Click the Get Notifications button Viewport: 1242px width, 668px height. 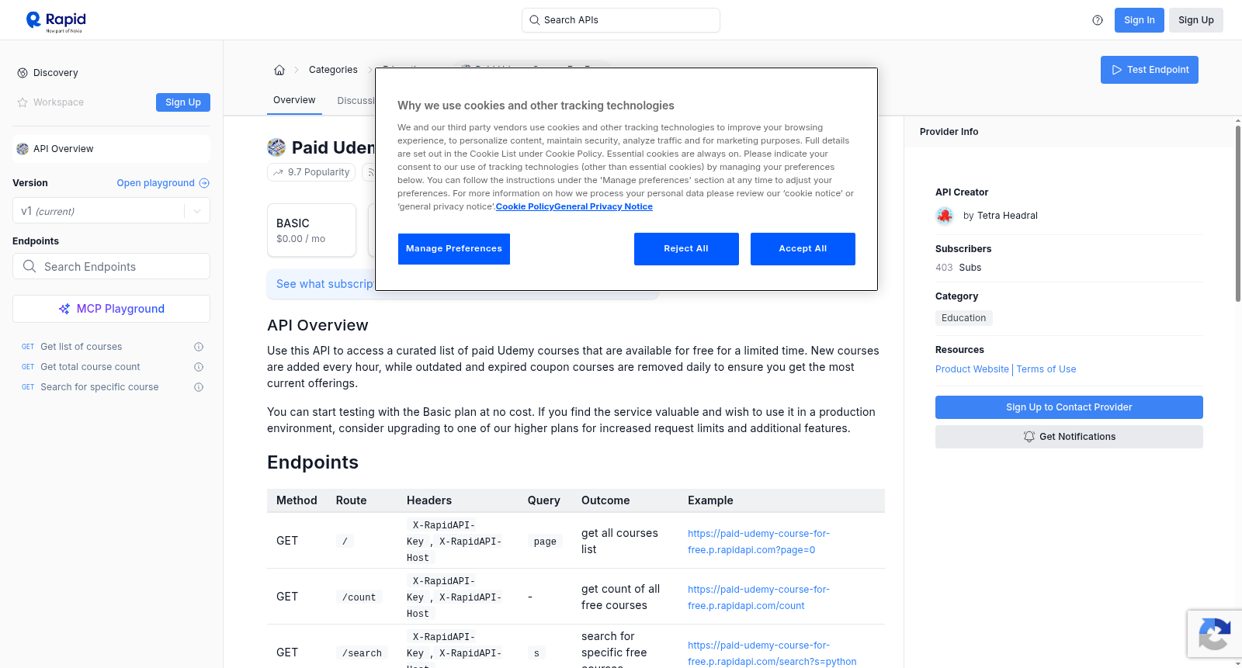click(1069, 437)
